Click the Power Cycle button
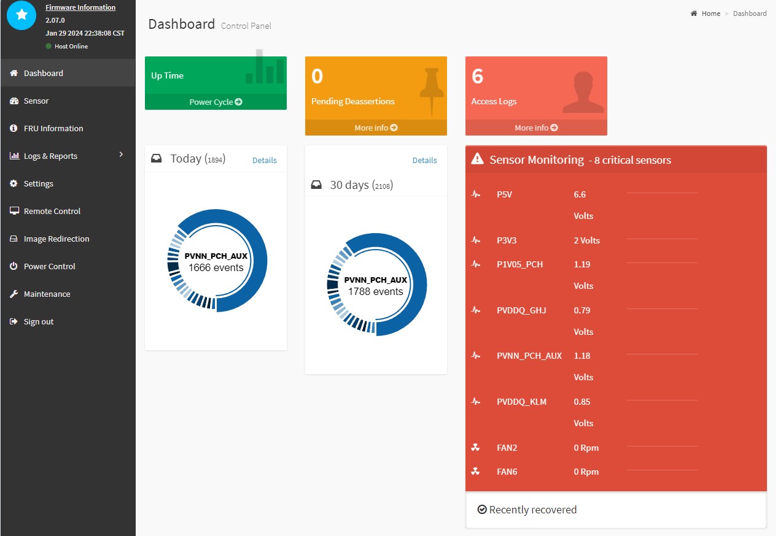 tap(216, 102)
